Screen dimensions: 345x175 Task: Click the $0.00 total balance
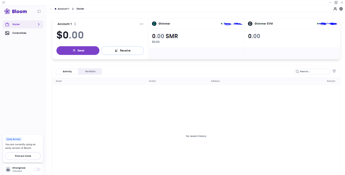point(70,35)
